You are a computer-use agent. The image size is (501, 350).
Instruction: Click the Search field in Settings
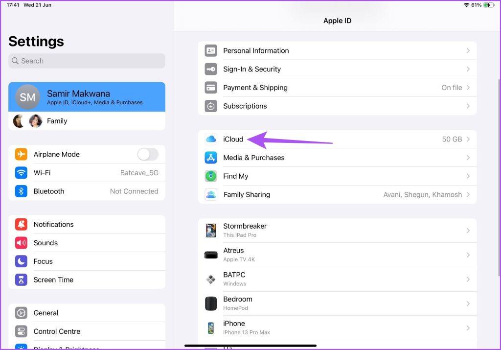[x=87, y=61]
